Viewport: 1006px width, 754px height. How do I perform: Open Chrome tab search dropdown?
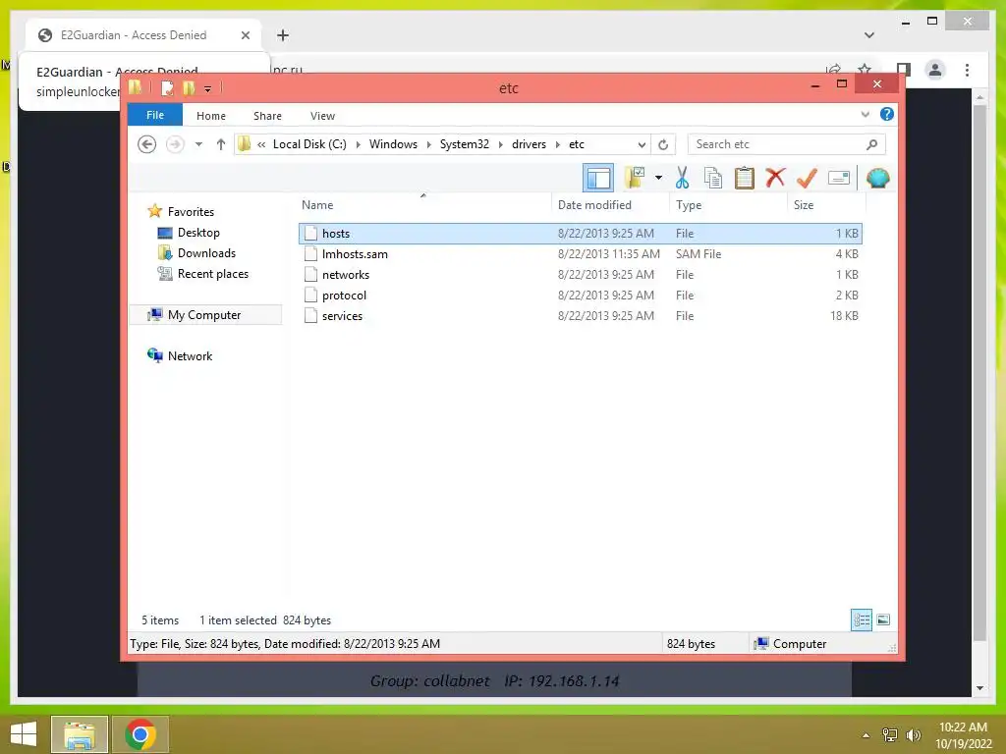click(868, 35)
